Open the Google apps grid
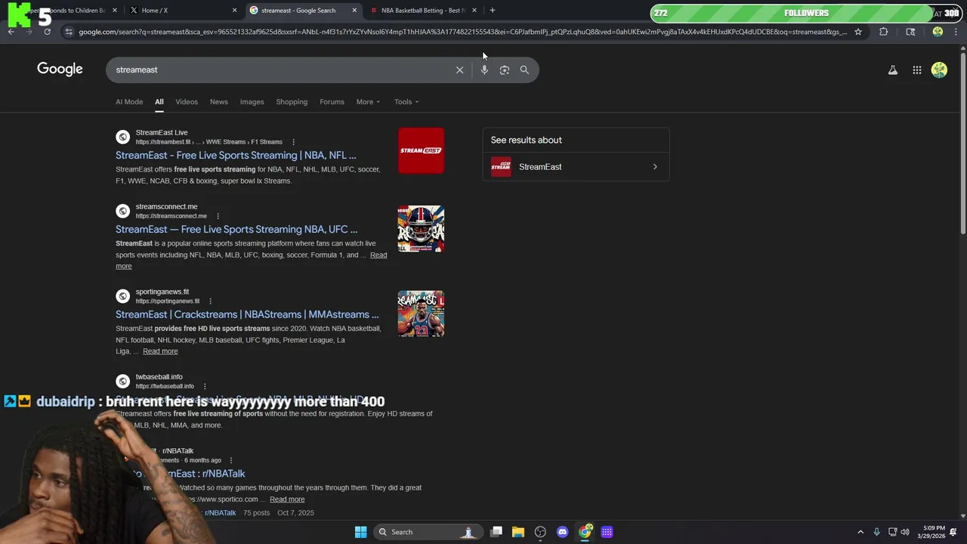Screen dimensions: 967x544 pos(917,70)
